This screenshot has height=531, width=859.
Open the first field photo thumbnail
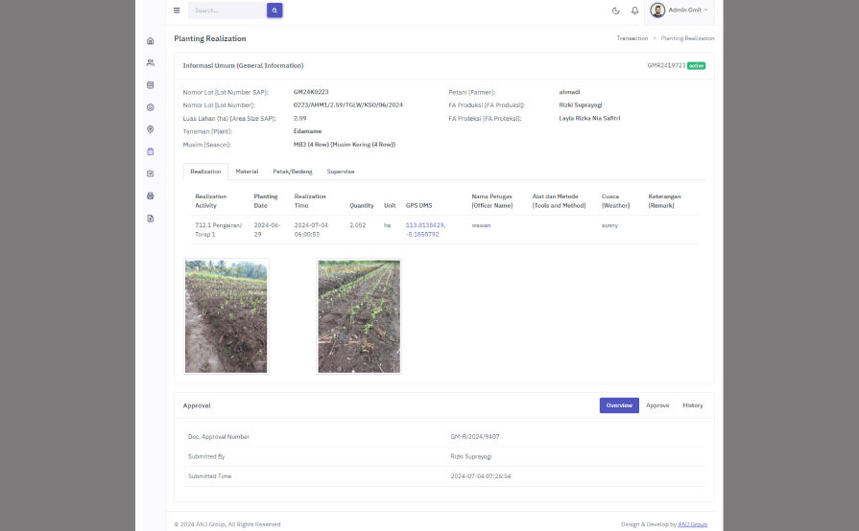[227, 316]
